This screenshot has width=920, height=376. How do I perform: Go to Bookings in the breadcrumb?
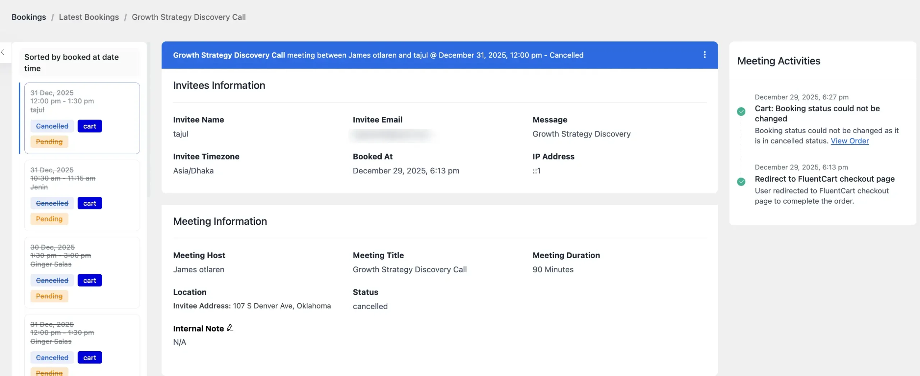click(29, 17)
